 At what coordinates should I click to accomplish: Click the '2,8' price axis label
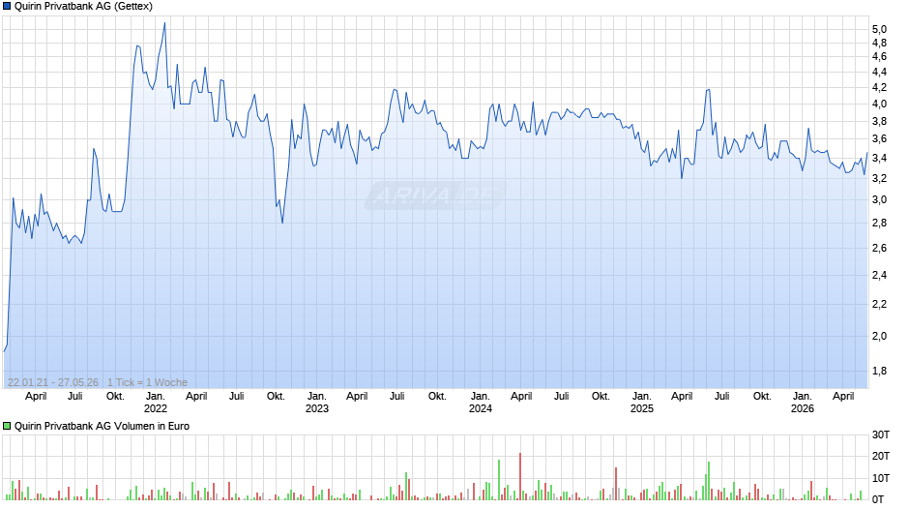coord(879,224)
